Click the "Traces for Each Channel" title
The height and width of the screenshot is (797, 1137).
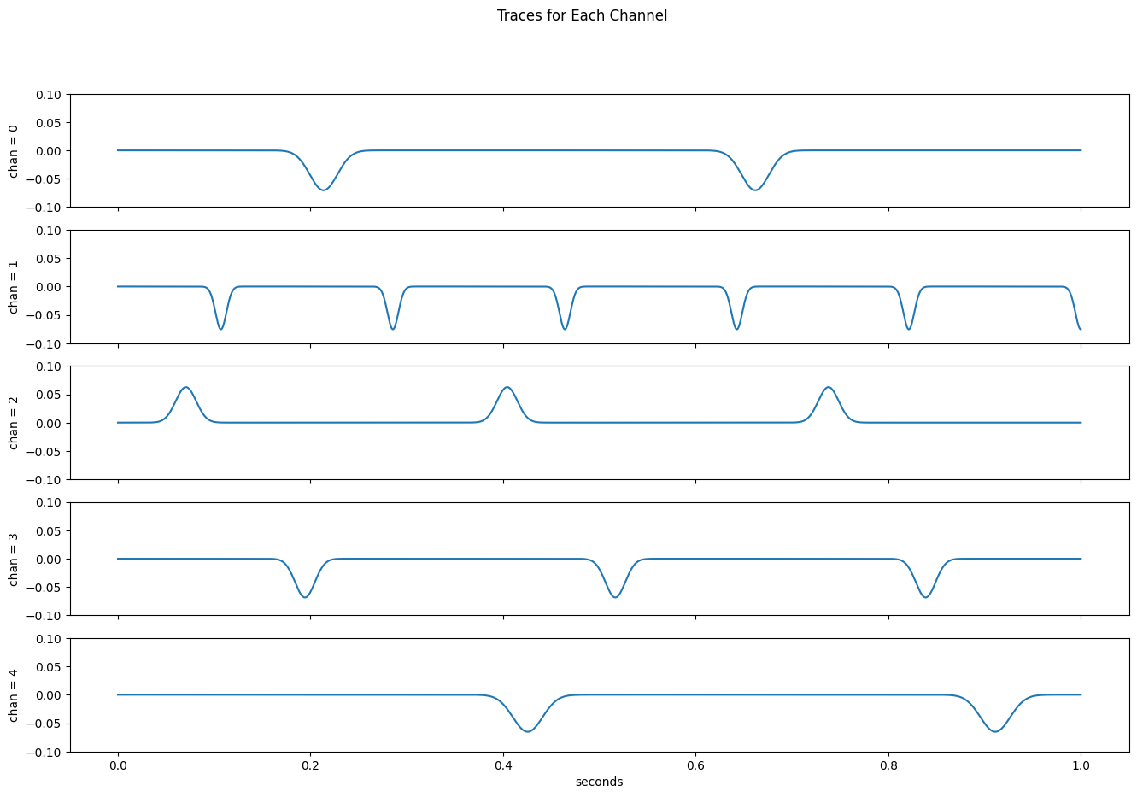pyautogui.click(x=582, y=15)
